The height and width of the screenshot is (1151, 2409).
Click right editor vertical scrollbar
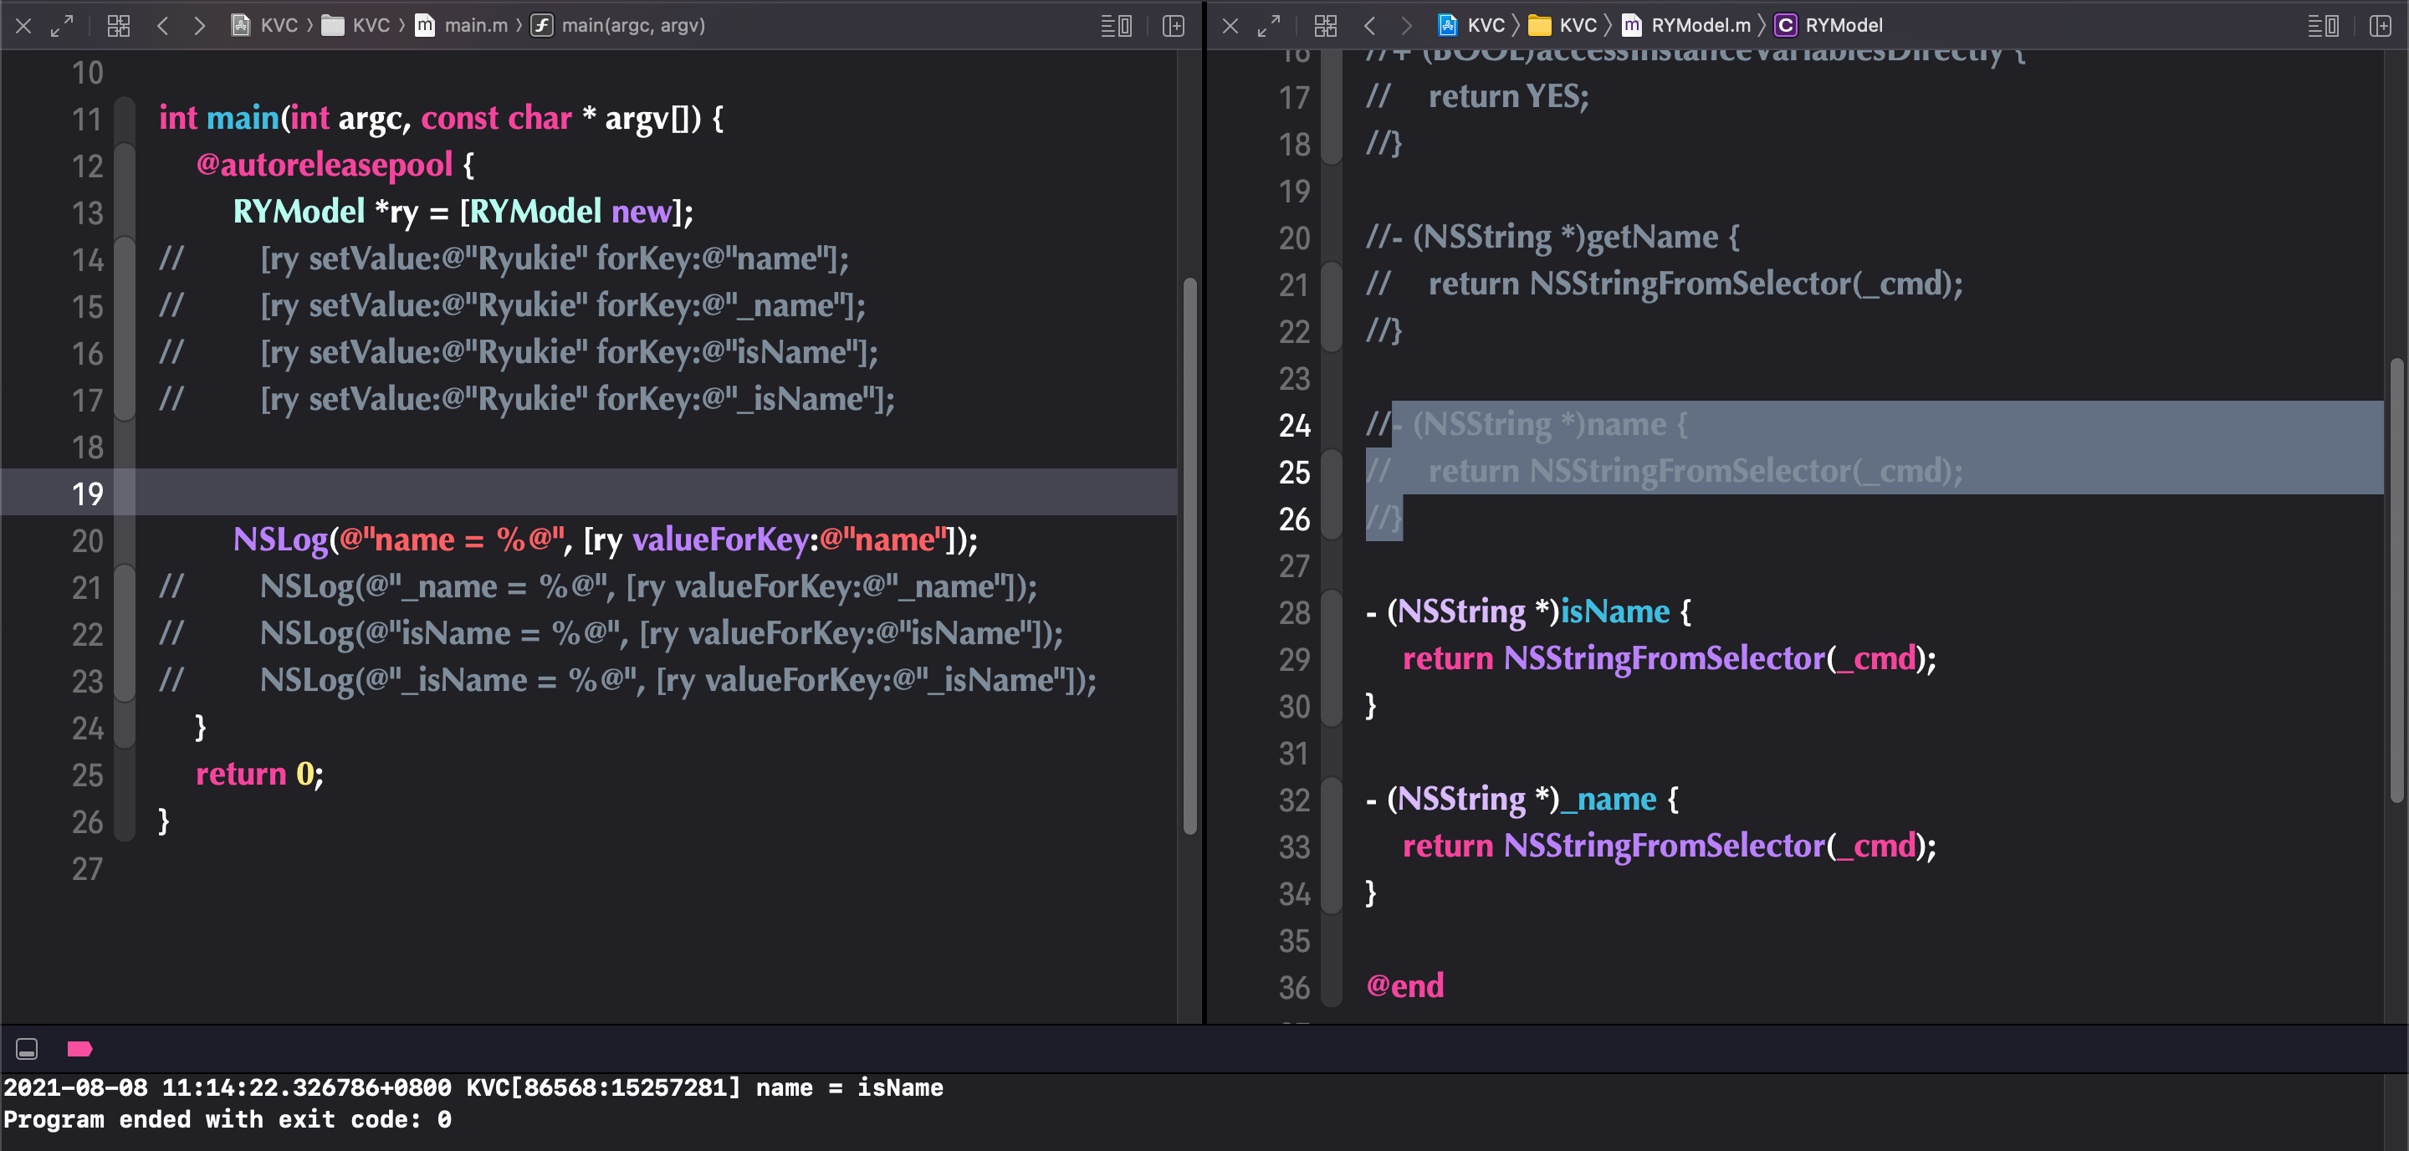2396,580
